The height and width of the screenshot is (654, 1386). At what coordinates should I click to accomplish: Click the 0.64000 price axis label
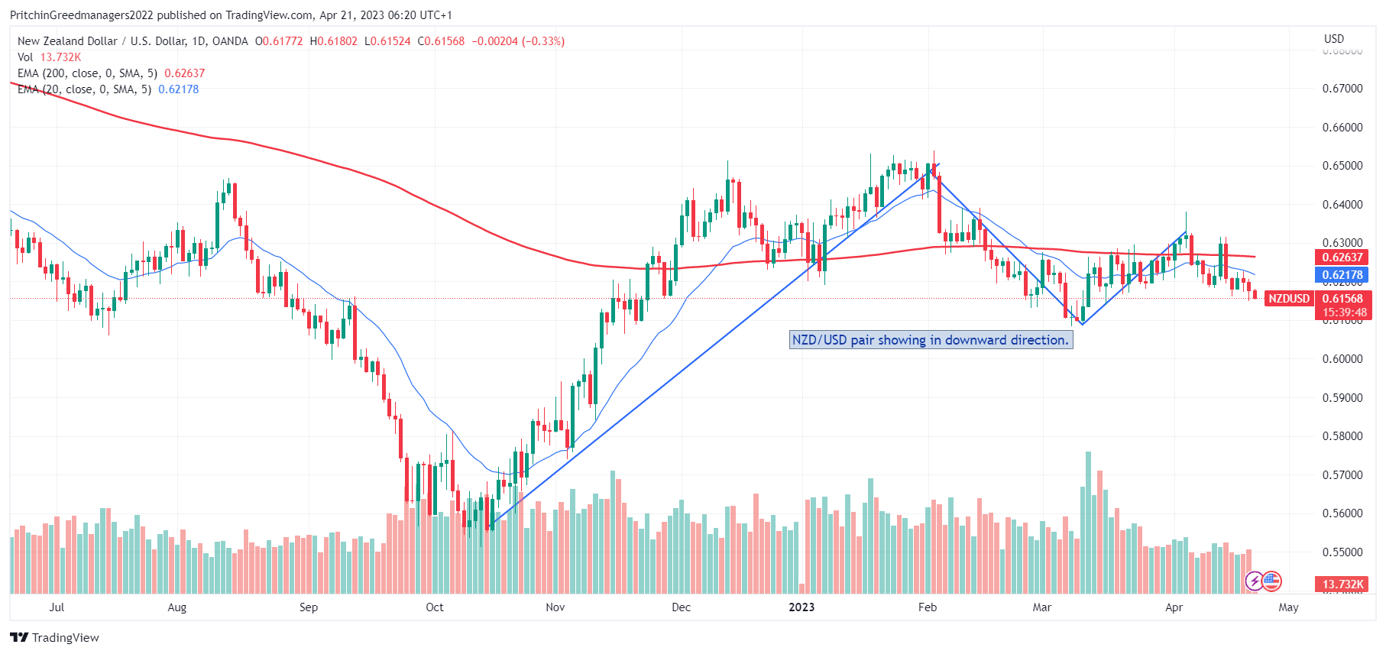[x=1342, y=205]
